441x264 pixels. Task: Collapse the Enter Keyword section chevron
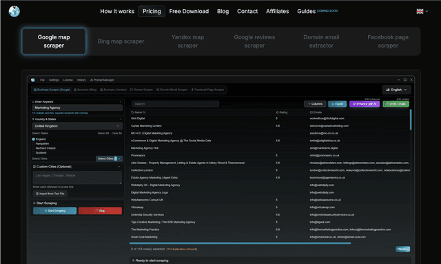click(x=121, y=102)
